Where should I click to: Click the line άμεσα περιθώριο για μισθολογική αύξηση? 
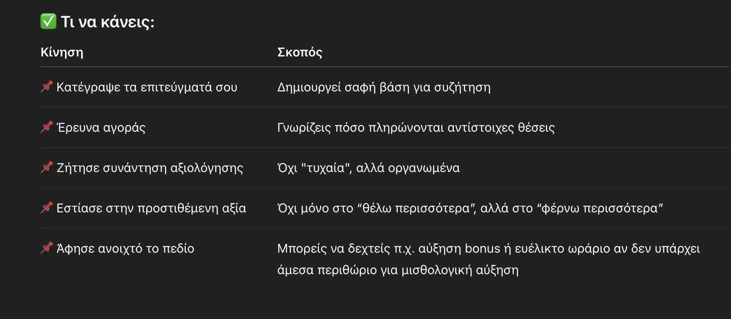point(398,270)
